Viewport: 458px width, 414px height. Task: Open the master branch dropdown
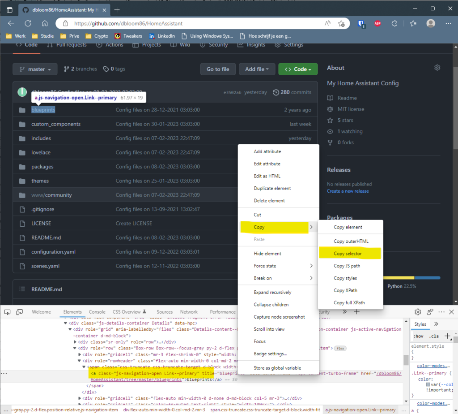point(35,69)
